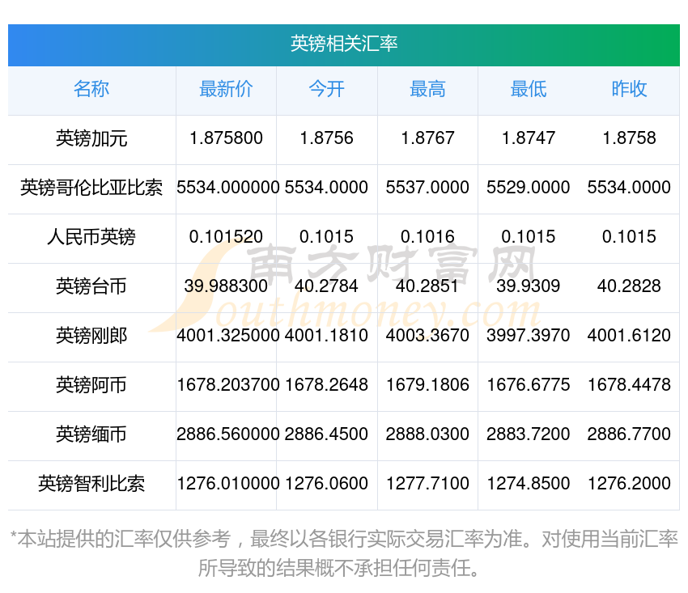Select the 英镑智利比索 row name

pos(91,484)
